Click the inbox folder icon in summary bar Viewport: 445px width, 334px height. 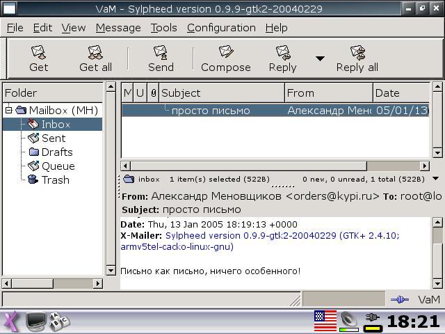tap(129, 180)
